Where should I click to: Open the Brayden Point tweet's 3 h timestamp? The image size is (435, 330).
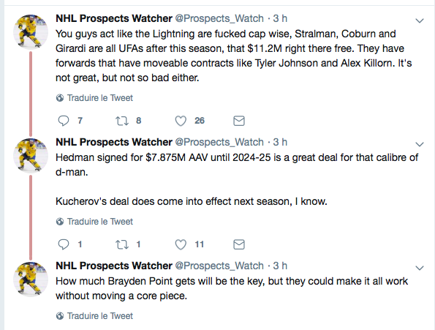pyautogui.click(x=280, y=266)
